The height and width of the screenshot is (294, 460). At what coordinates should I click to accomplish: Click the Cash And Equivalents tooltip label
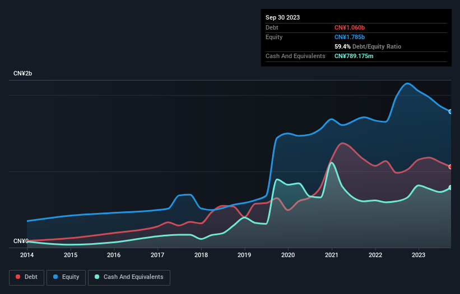point(295,56)
